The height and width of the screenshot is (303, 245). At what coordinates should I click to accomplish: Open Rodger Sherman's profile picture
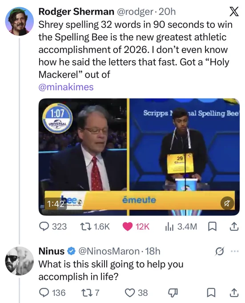(20, 21)
